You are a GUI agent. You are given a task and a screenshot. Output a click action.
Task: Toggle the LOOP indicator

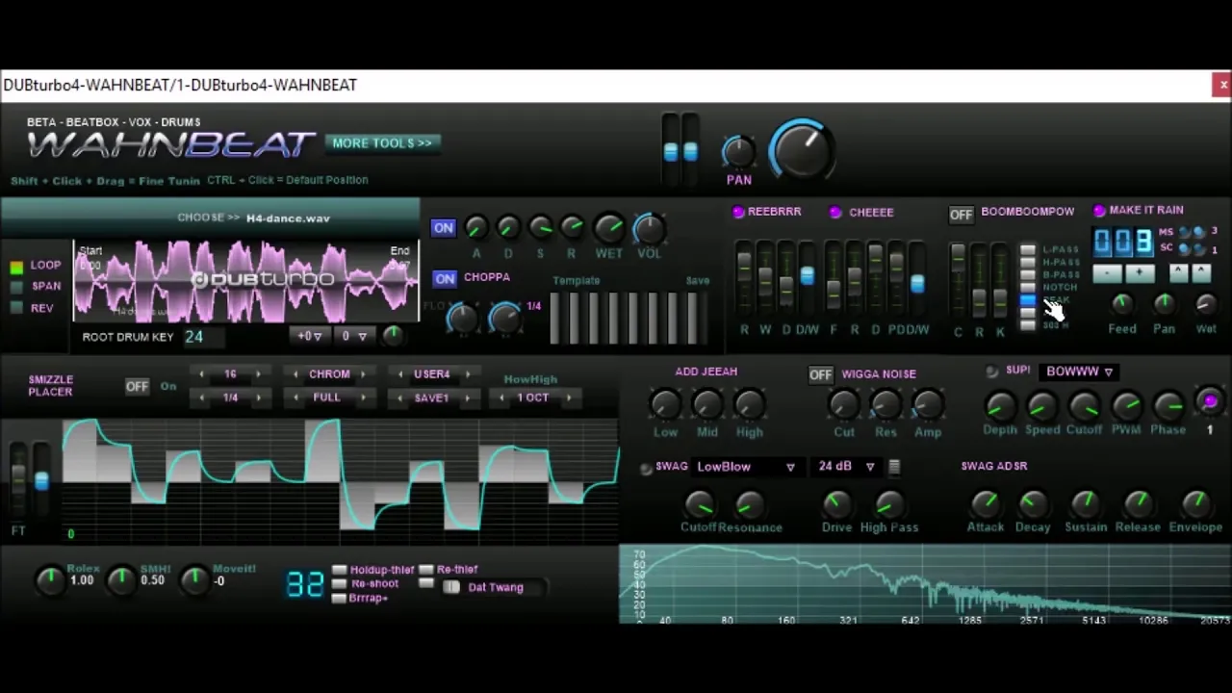pos(16,267)
